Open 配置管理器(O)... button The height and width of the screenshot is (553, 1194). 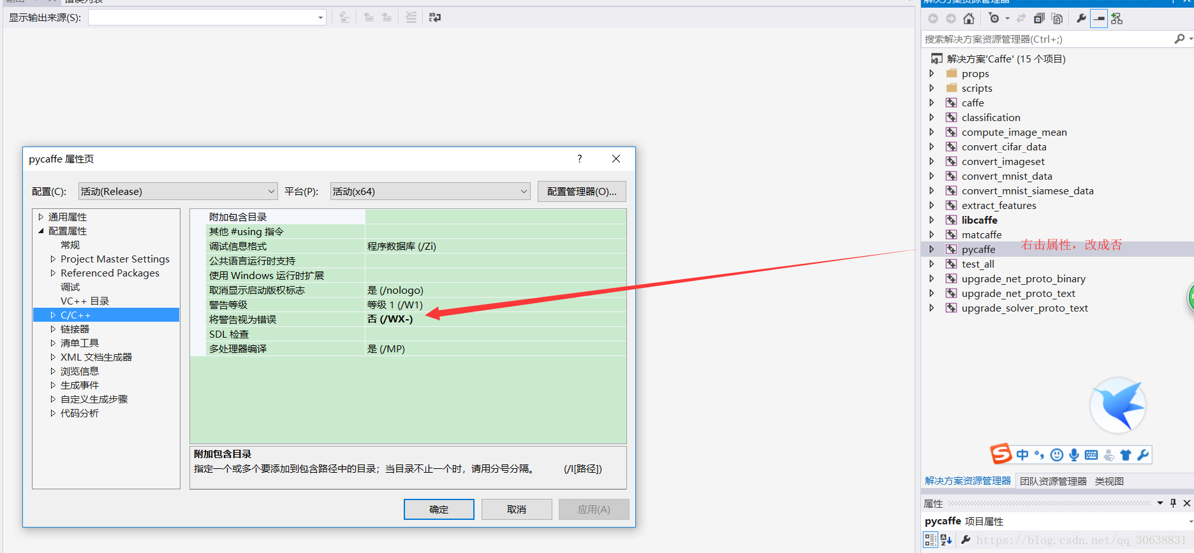point(582,191)
